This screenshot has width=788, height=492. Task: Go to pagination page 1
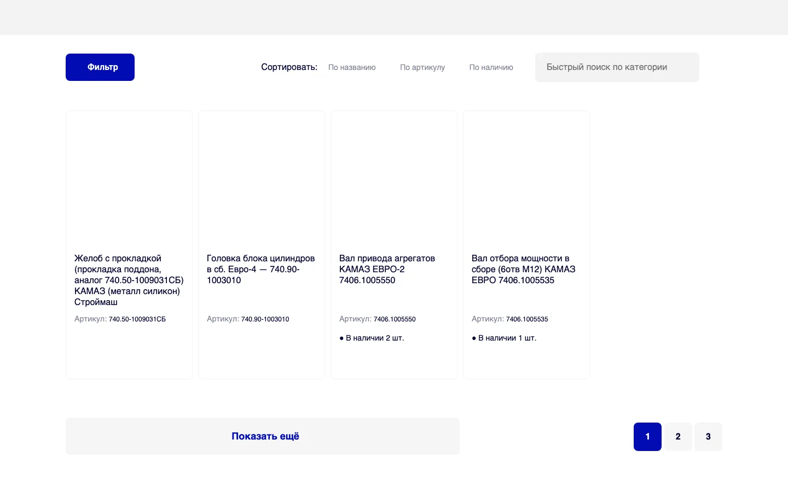click(x=647, y=437)
